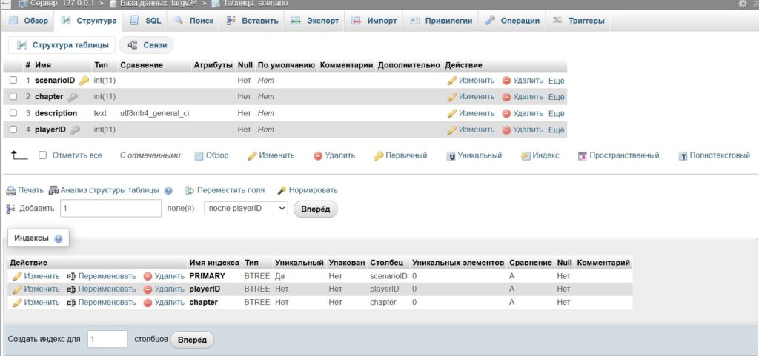
Task: Click Изменить for the playerID column
Action: [x=471, y=130]
